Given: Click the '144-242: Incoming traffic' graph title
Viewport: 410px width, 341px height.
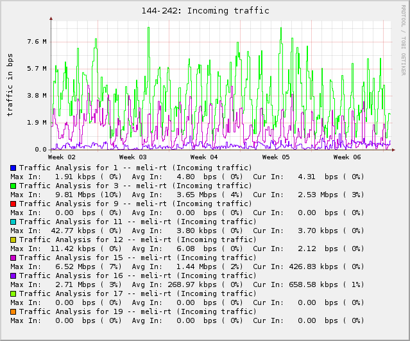Looking at the screenshot, I should pyautogui.click(x=205, y=11).
